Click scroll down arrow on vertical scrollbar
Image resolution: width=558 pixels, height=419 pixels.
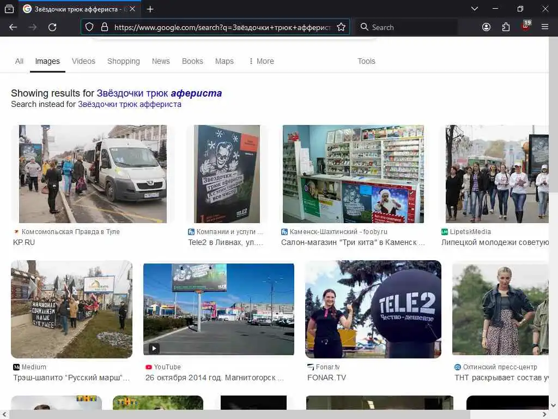pos(553,405)
